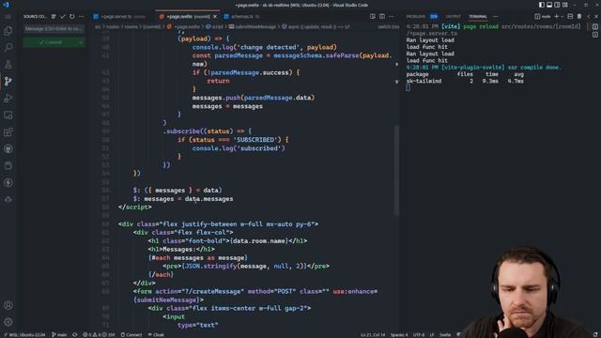Open the Extensions view icon
This screenshot has height=338, width=601.
pos(8,132)
